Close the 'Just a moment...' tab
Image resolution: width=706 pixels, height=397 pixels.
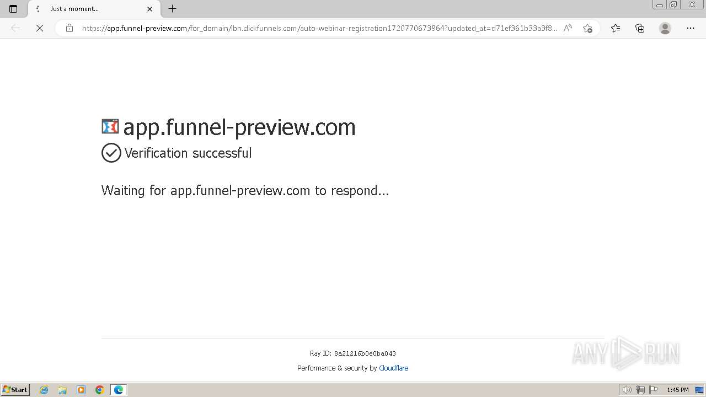149,9
